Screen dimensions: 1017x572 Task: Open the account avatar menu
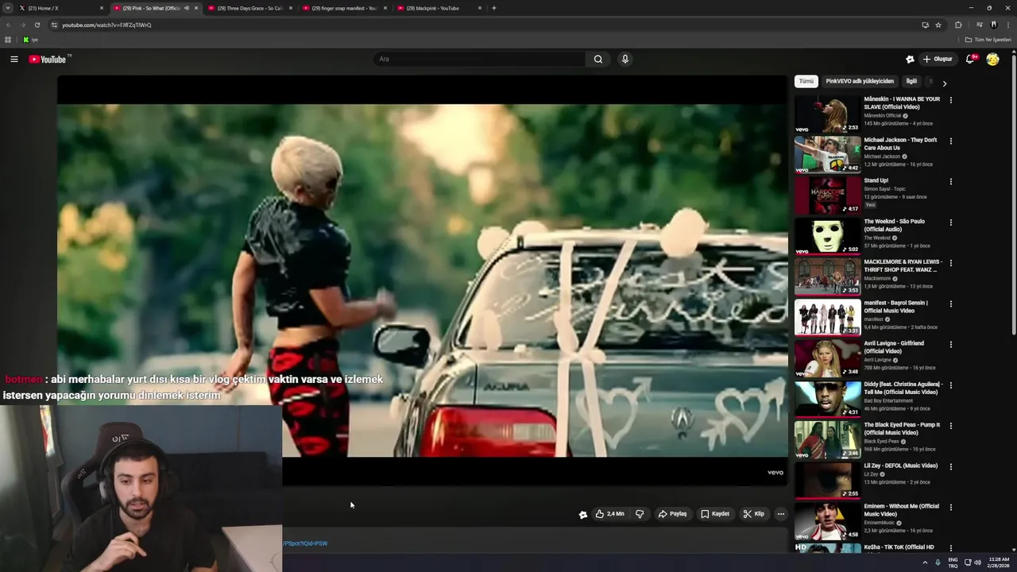[992, 59]
